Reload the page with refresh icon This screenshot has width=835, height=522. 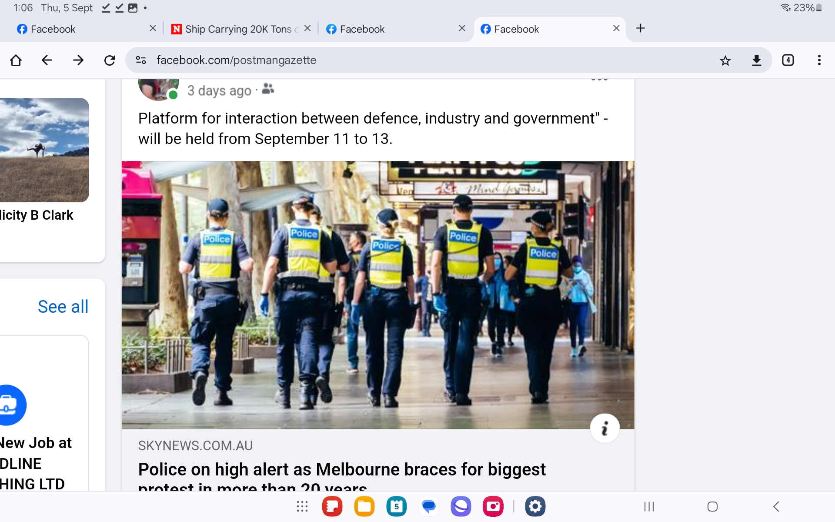110,60
